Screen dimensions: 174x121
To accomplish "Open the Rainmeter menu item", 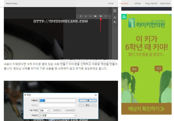I will click(x=124, y=3).
